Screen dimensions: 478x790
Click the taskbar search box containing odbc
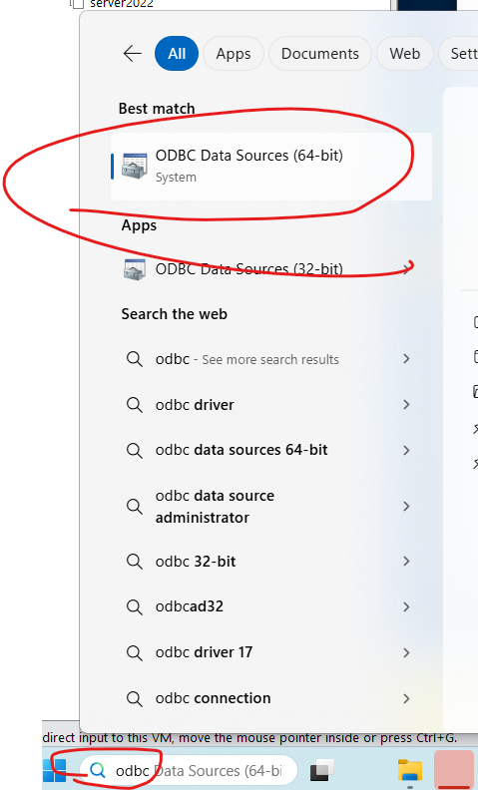click(x=189, y=770)
